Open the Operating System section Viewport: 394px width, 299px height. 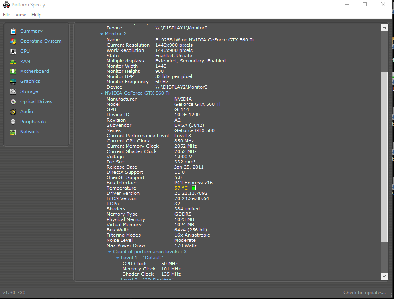click(x=41, y=41)
